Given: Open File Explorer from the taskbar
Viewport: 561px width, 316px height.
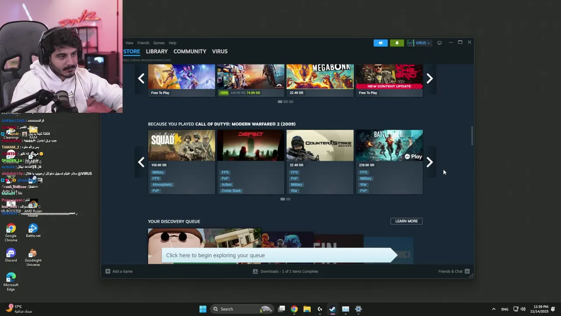Looking at the screenshot, I should point(307,309).
